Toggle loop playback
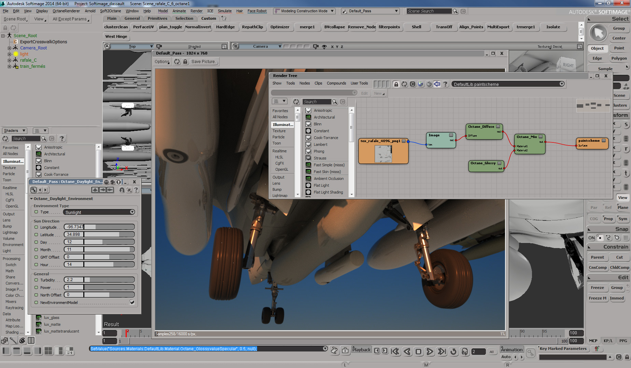Image resolution: width=631 pixels, height=368 pixels. [453, 352]
